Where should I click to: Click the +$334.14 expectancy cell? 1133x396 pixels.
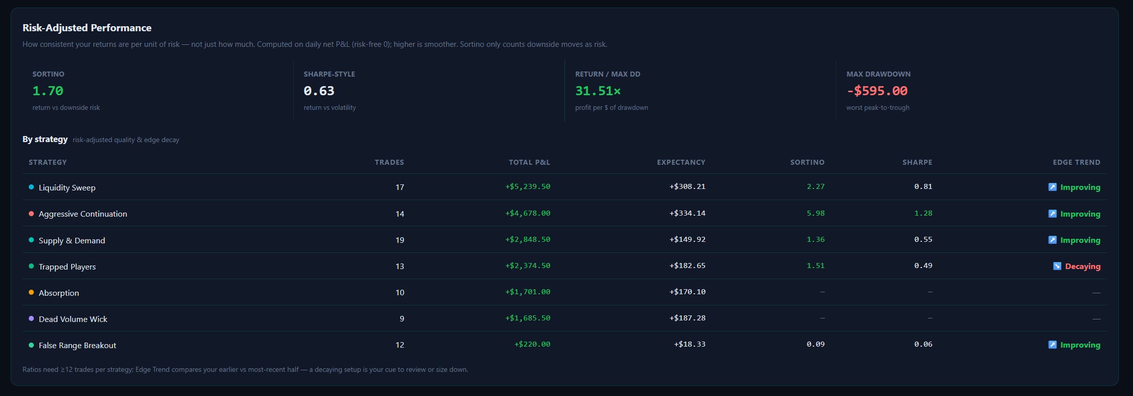(x=687, y=213)
